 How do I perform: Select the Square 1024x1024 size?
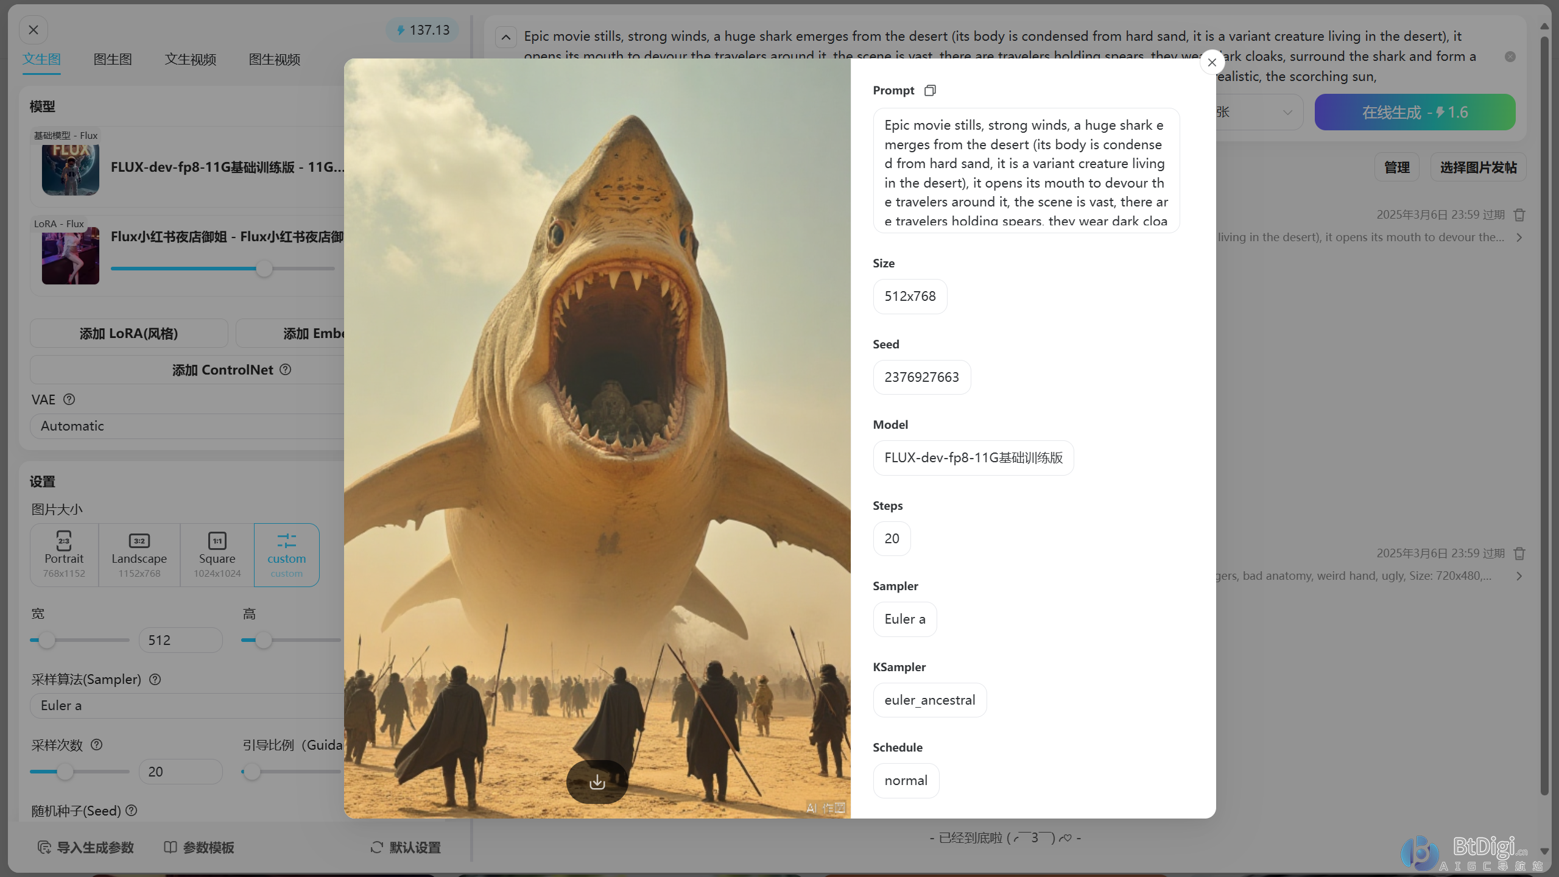(217, 555)
